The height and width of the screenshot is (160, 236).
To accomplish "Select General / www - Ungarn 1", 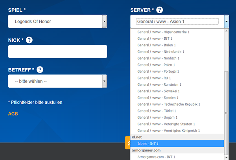I will tap(177, 118).
